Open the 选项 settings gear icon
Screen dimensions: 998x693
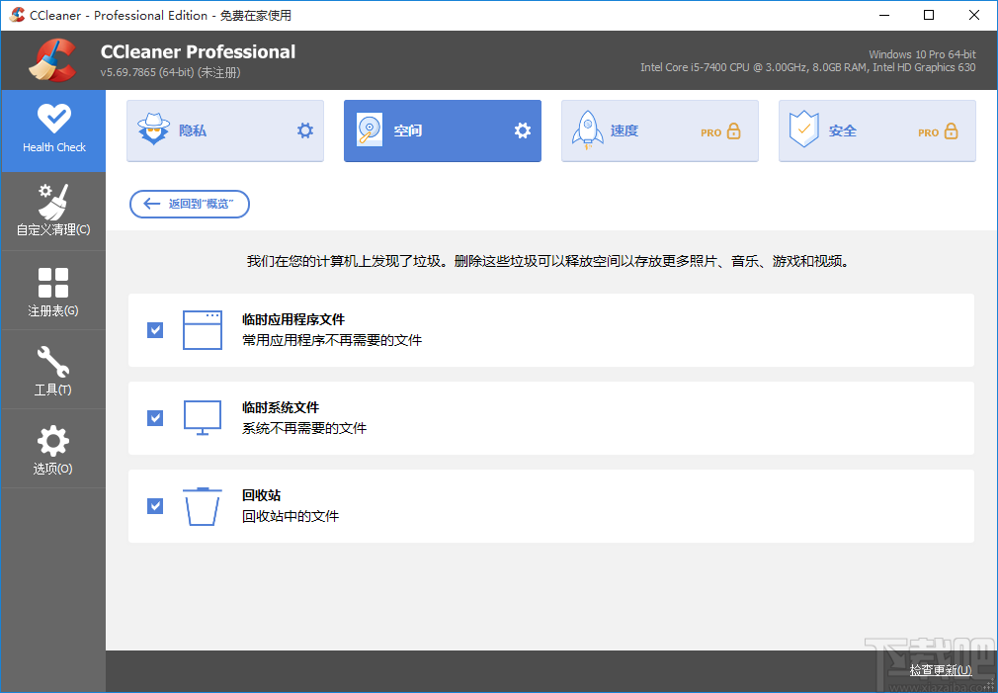53,445
